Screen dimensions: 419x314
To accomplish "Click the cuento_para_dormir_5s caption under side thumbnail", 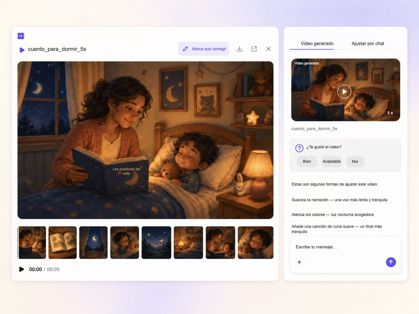I will point(314,129).
